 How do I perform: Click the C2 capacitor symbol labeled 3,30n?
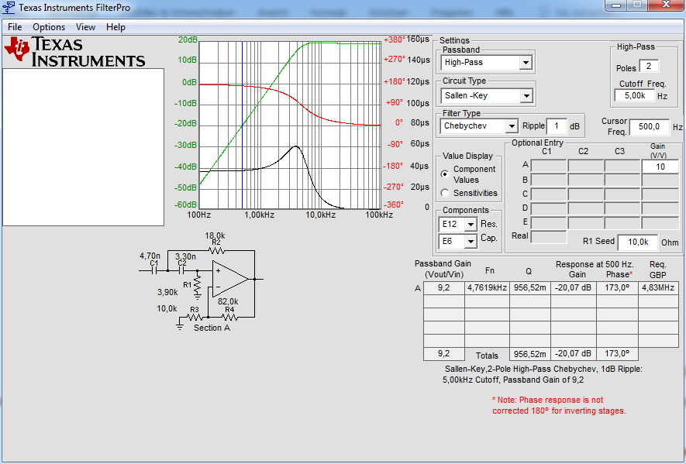181,271
